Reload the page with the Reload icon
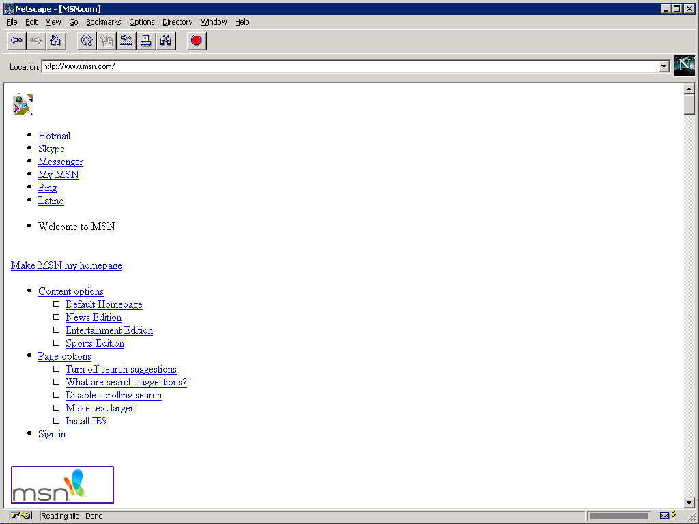Image resolution: width=699 pixels, height=524 pixels. (x=87, y=41)
